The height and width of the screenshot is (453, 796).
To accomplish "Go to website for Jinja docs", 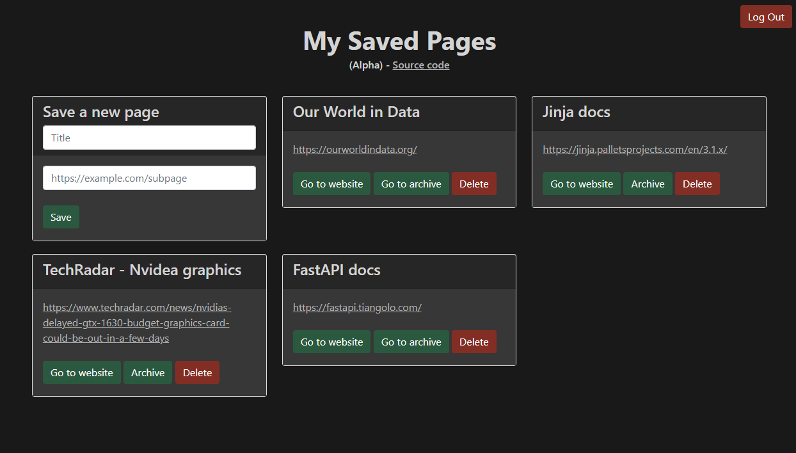I will tap(582, 184).
